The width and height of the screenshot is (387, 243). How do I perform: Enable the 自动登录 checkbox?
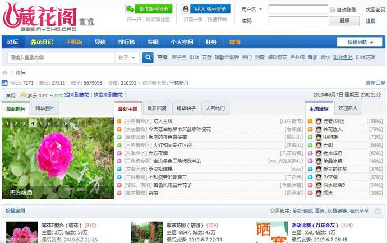click(332, 10)
